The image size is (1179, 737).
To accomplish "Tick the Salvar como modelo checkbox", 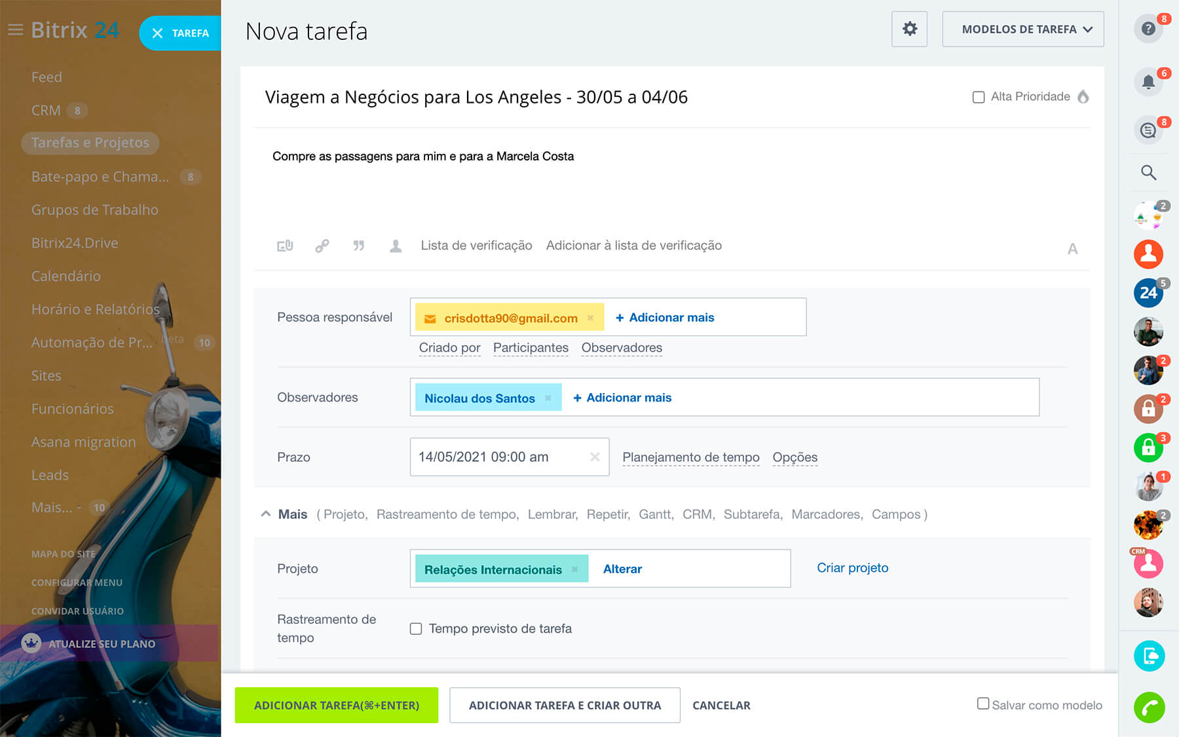I will [982, 704].
